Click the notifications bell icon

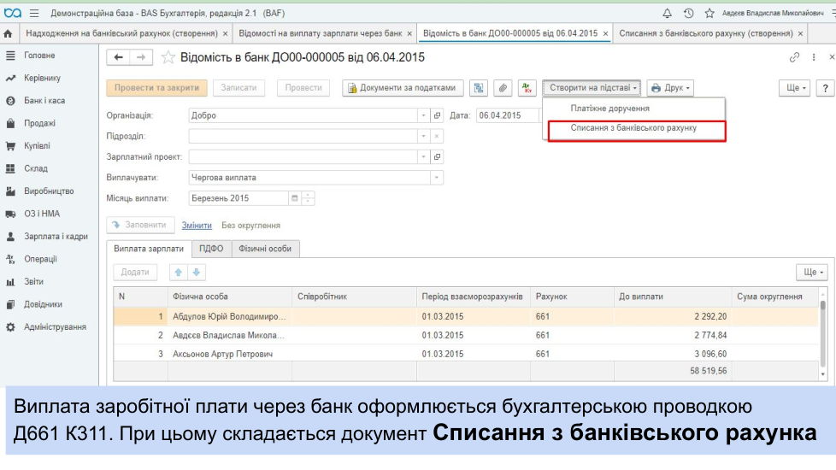668,13
